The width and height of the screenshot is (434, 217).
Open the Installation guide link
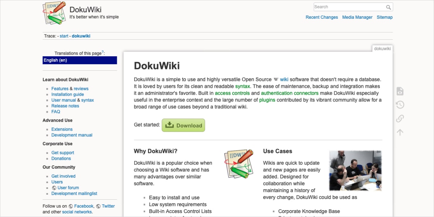click(x=68, y=94)
